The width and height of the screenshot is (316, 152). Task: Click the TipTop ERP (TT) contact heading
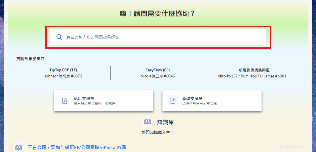point(63,70)
